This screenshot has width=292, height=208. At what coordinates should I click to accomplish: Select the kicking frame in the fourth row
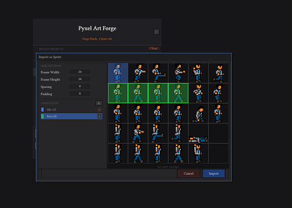pyautogui.click(x=158, y=133)
